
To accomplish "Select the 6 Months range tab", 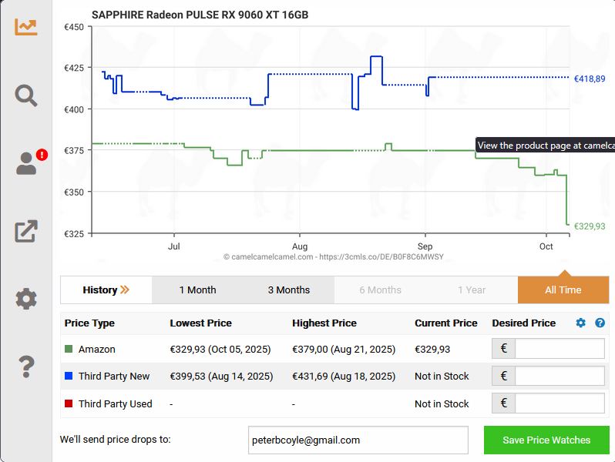I will click(x=380, y=290).
